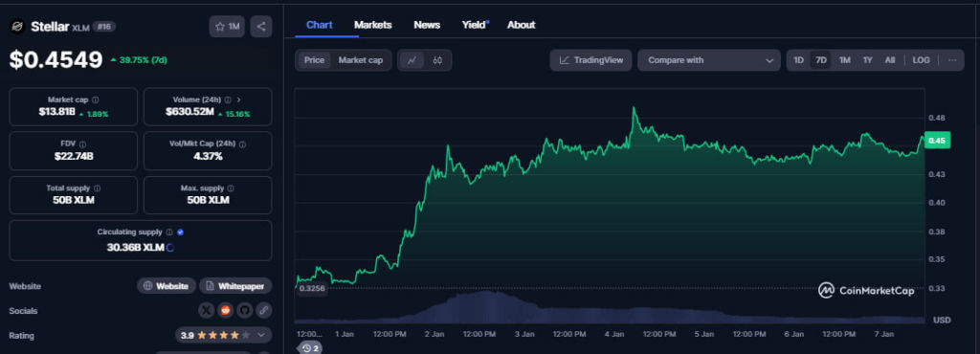Expand the 3.9 rating details chevron
The image size is (980, 354).
[x=260, y=335]
